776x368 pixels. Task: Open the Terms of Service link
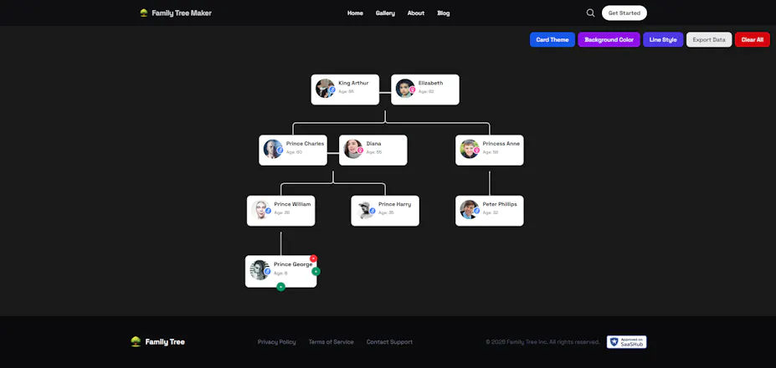331,342
